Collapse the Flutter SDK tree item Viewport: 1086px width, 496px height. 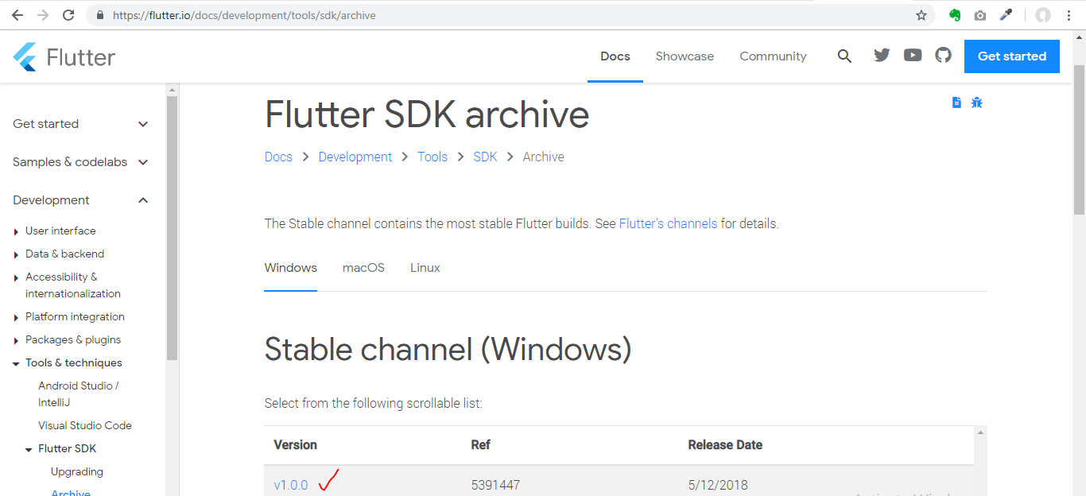tap(29, 449)
